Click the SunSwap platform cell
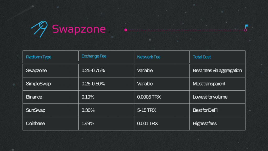 (x=51, y=110)
